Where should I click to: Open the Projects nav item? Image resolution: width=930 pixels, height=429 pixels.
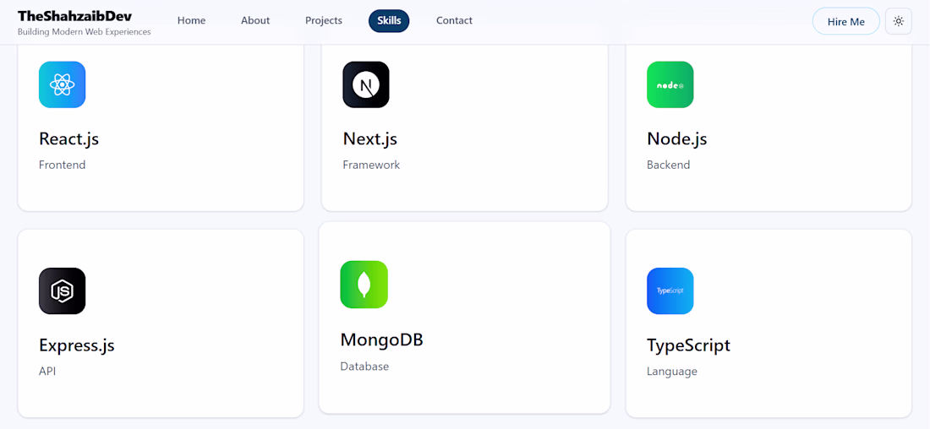tap(324, 21)
